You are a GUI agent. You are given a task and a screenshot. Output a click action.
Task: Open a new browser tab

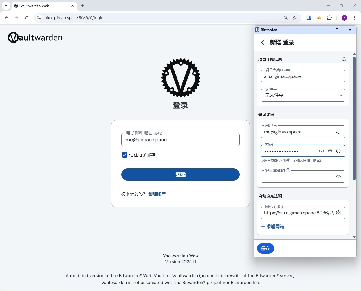tap(83, 6)
